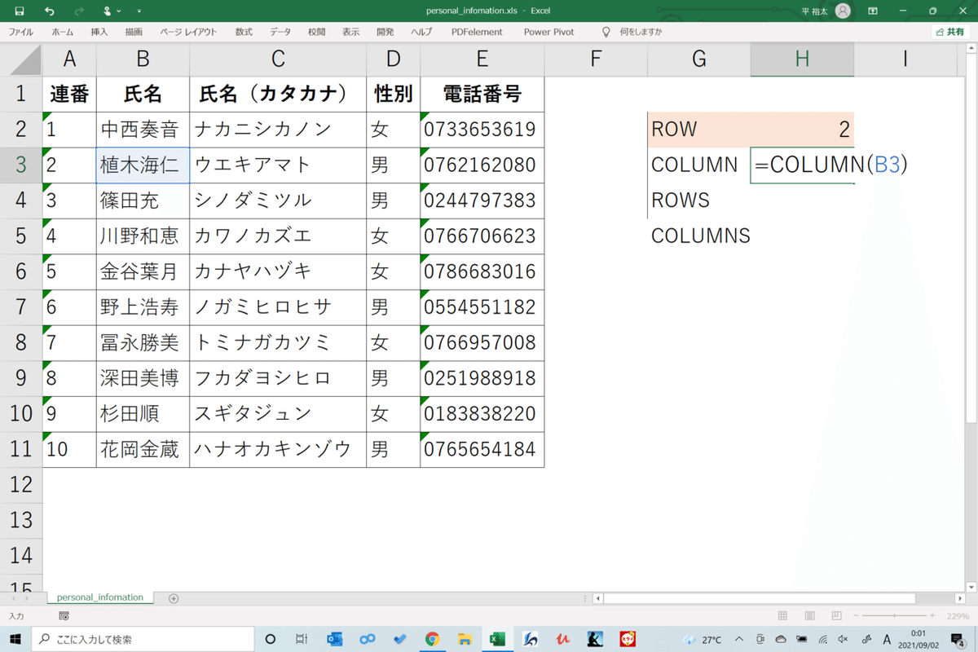Open the 開発 ribbon tab
The height and width of the screenshot is (652, 978).
tap(385, 32)
